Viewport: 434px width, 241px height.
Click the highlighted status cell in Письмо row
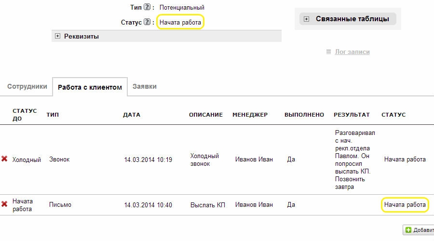coord(405,205)
